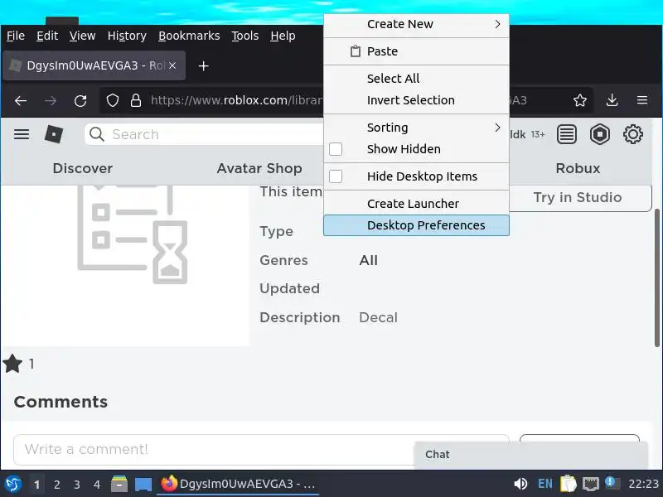The image size is (663, 497).
Task: Open the Firefox File menu
Action: click(16, 36)
